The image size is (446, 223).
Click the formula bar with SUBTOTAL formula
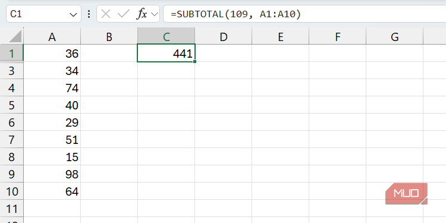(304, 14)
